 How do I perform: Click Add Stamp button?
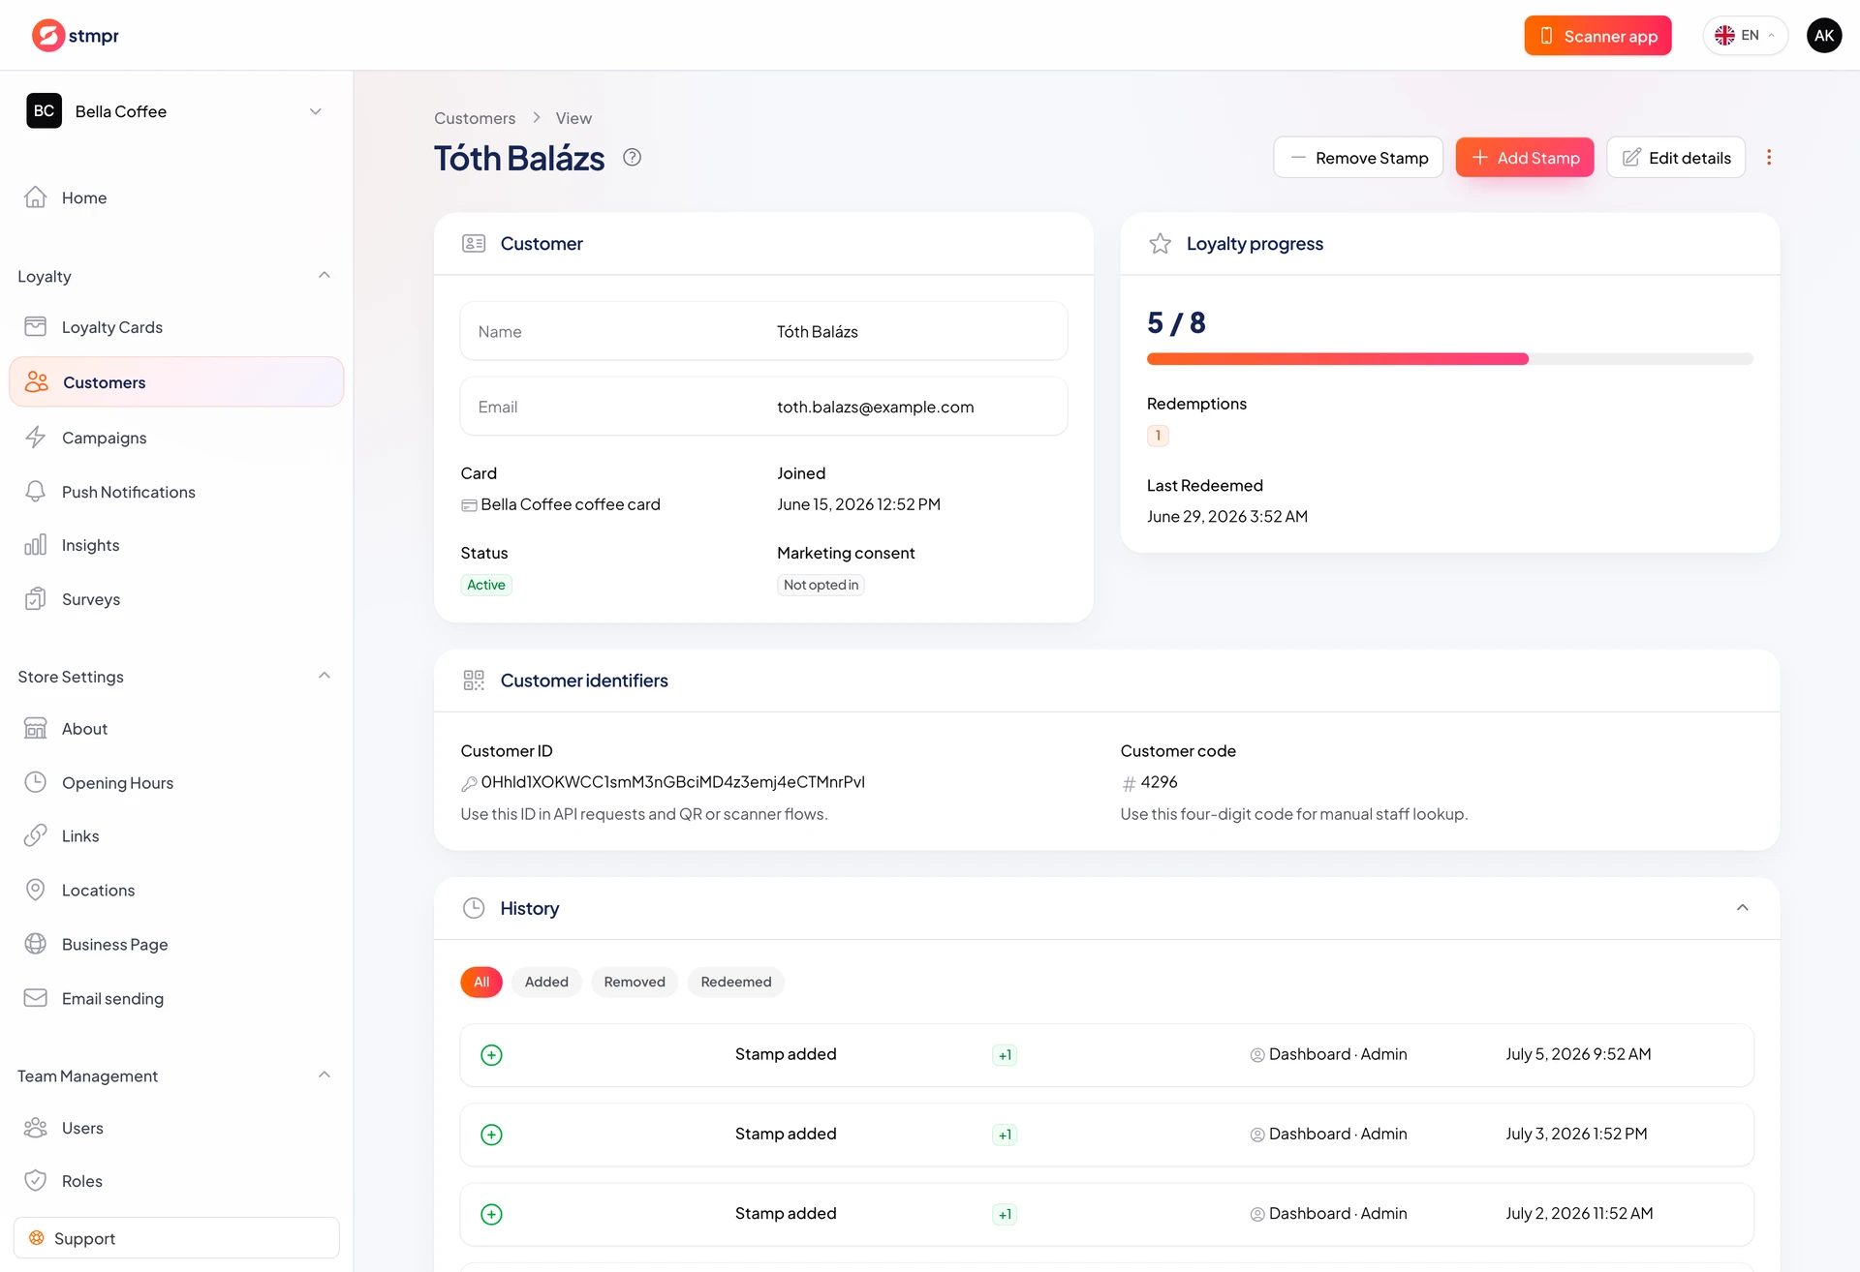1525,158
